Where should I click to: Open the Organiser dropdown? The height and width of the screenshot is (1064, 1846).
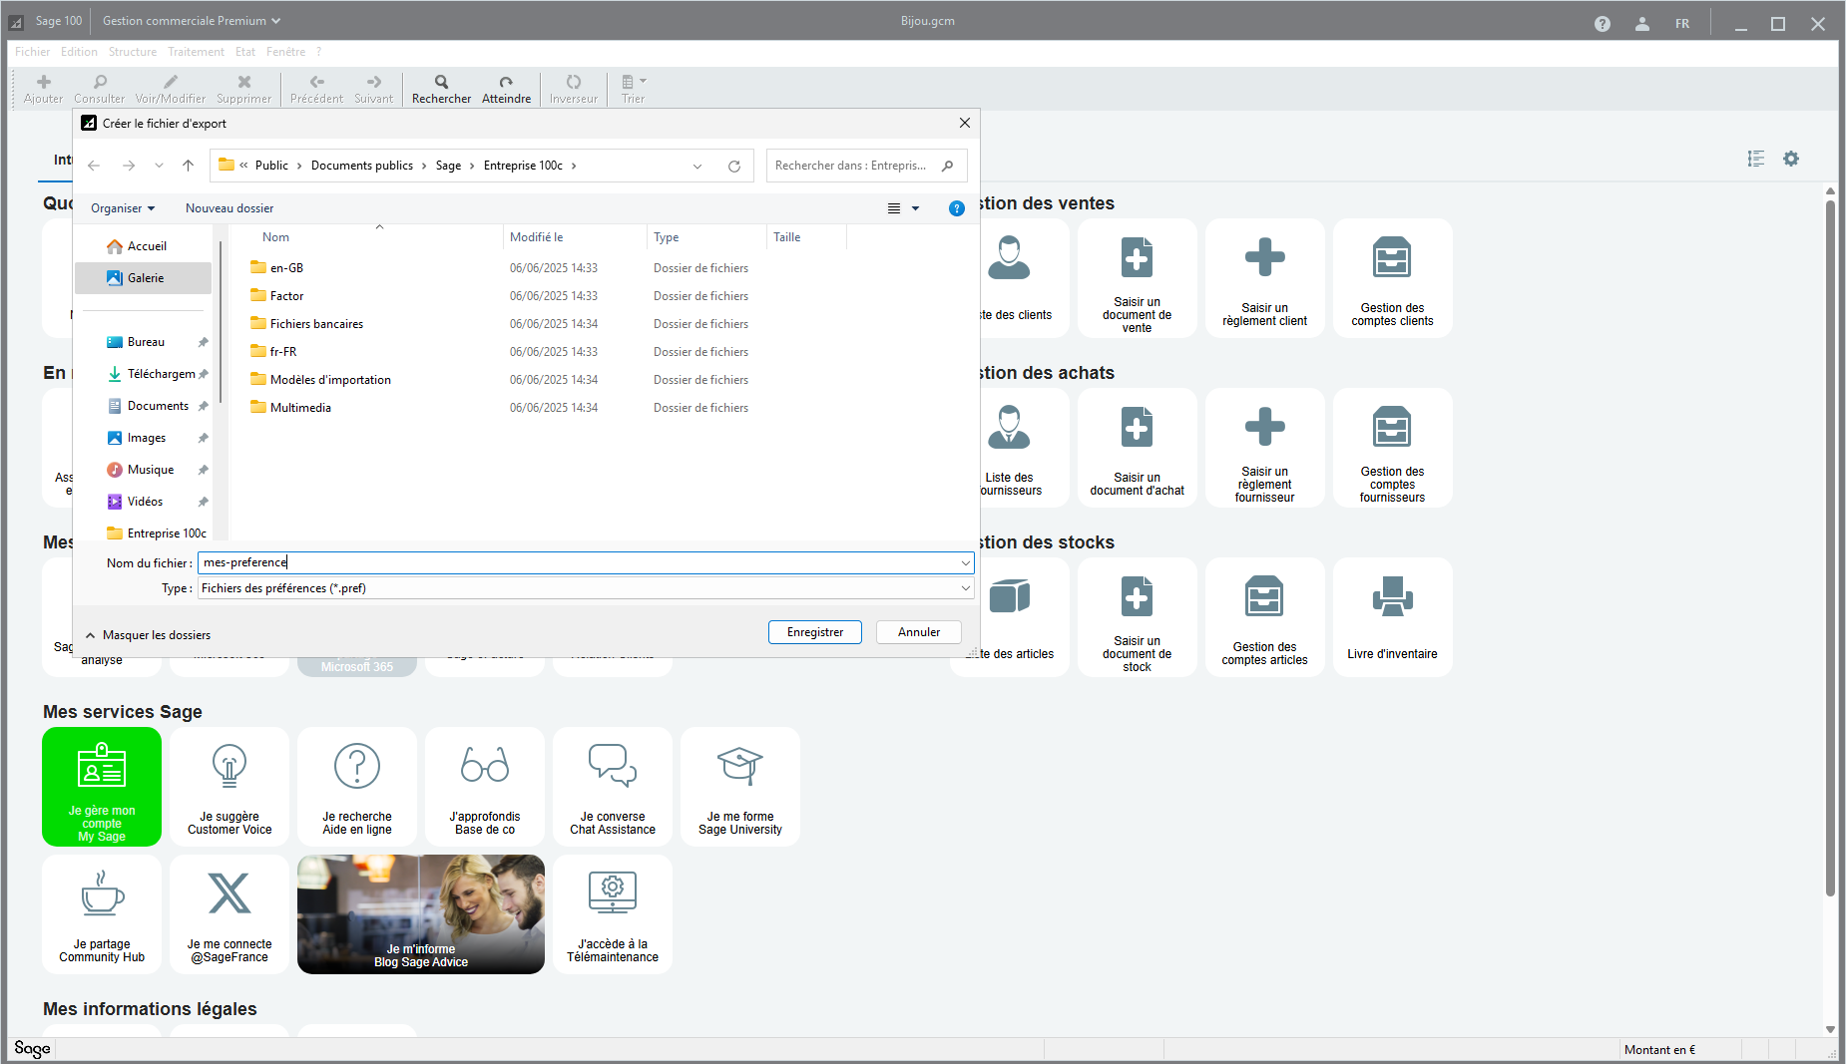tap(123, 208)
